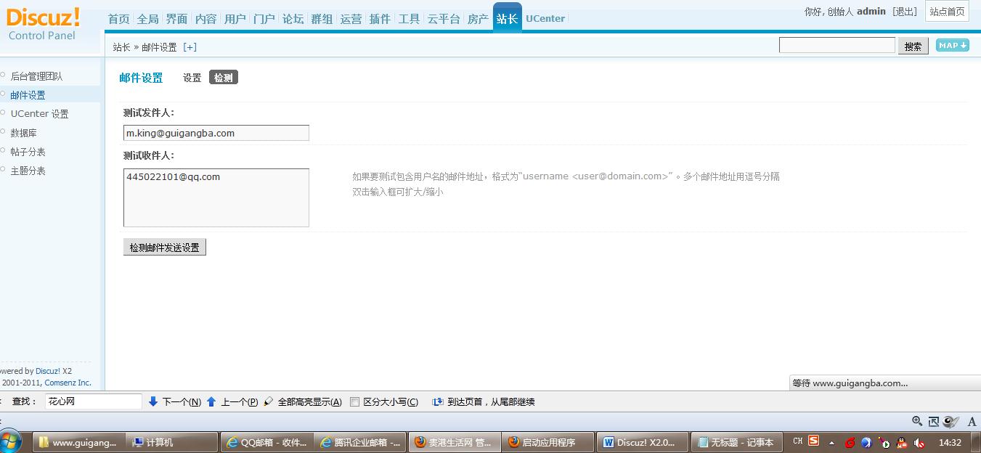Open 帖子分类 in the sidebar

[x=28, y=152]
